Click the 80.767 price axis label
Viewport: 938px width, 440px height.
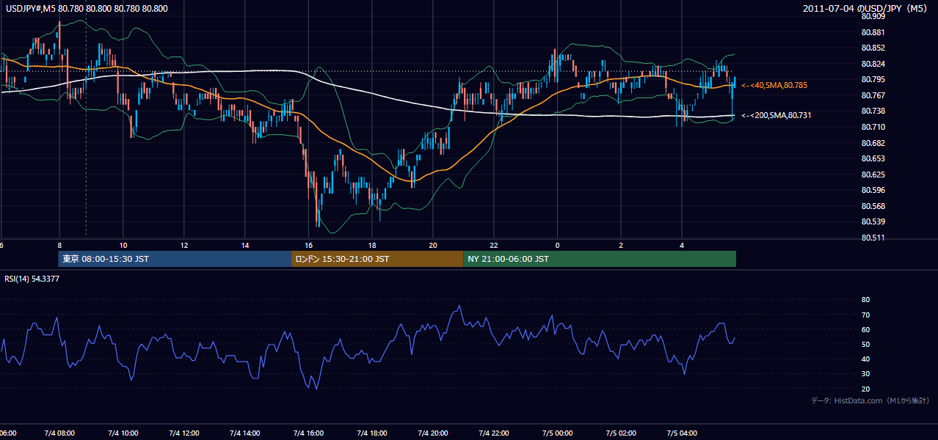(x=873, y=95)
